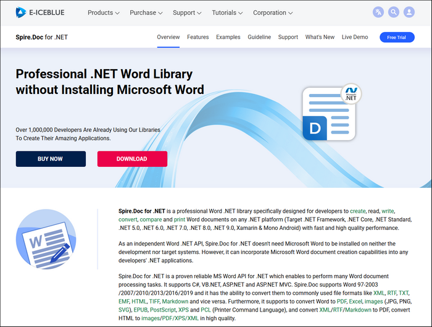Follow the Excel conversion link
This screenshot has height=327, width=432.
pos(355,301)
